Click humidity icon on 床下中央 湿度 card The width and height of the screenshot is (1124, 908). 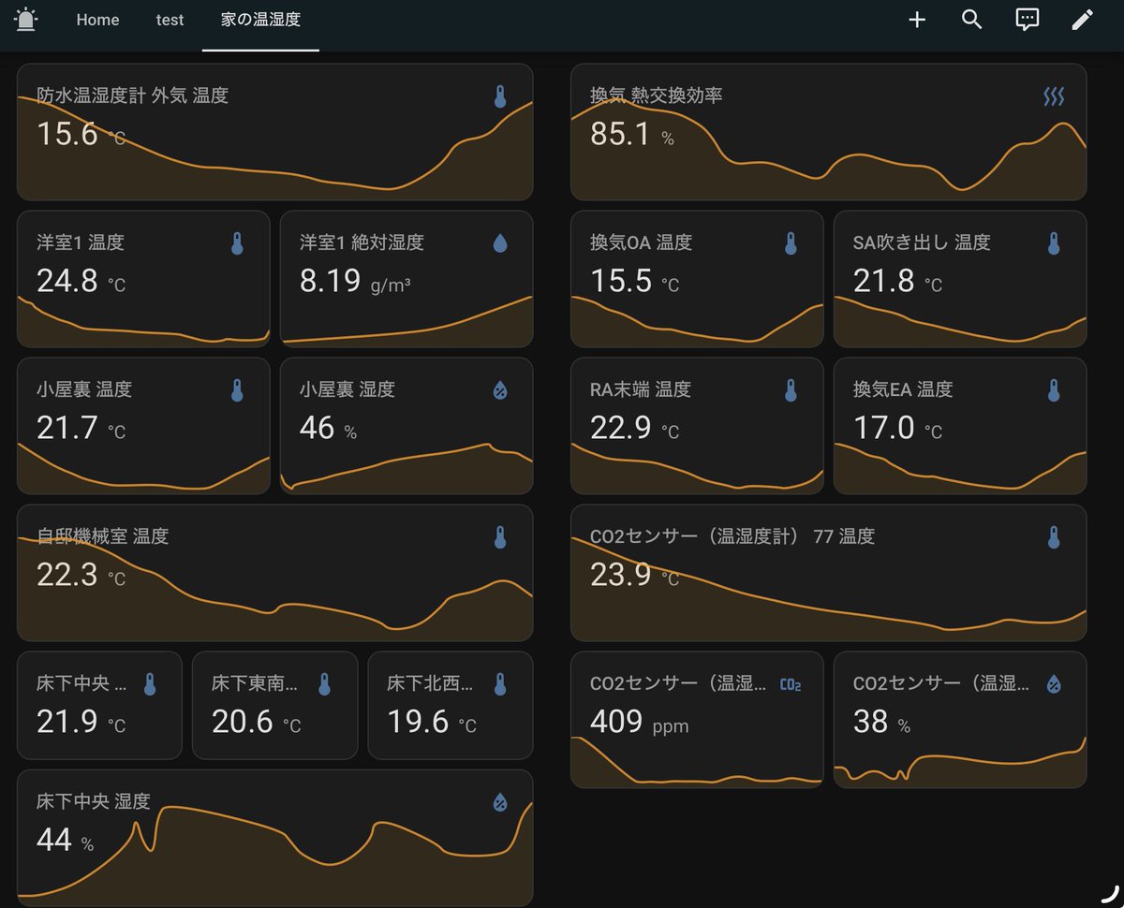tap(500, 802)
